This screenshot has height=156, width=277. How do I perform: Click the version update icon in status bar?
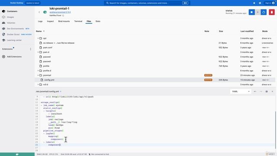[x=267, y=154]
